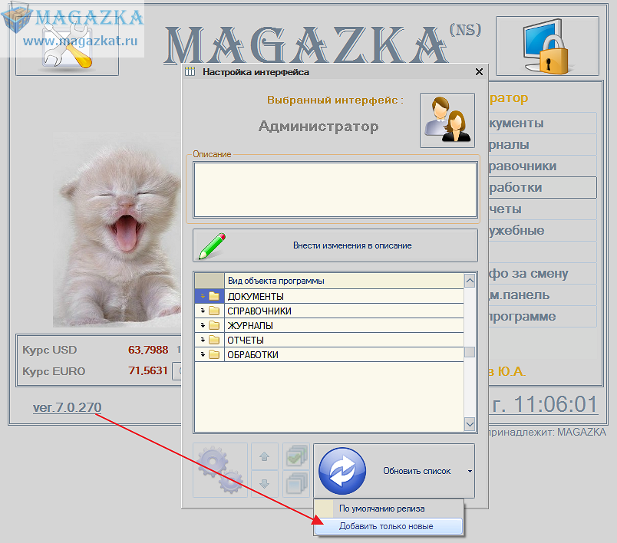Click the uncheck all items button

click(295, 484)
